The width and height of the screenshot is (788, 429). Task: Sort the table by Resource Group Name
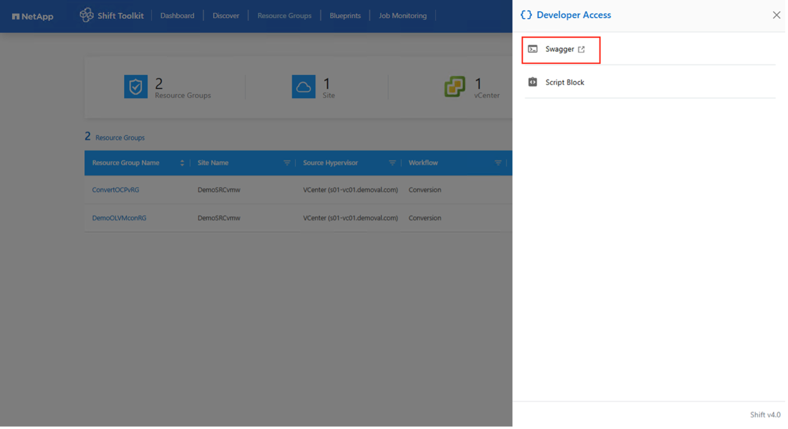tap(182, 163)
